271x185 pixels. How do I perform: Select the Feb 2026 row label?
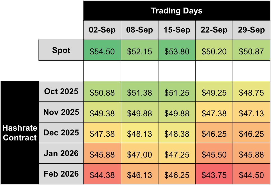(61, 174)
